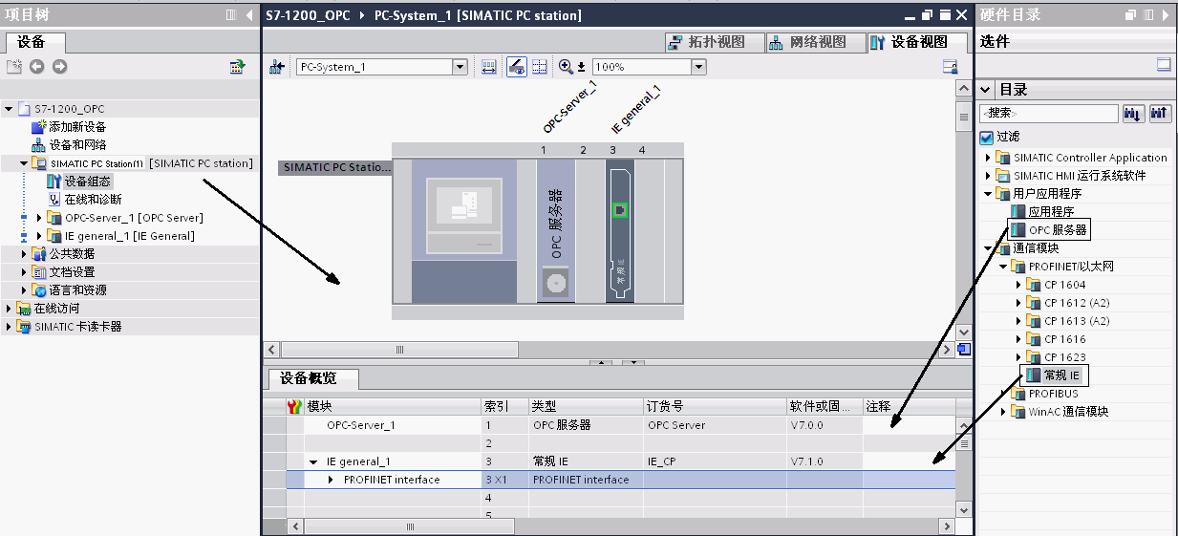Expand the 公共数据 tree node

[24, 254]
